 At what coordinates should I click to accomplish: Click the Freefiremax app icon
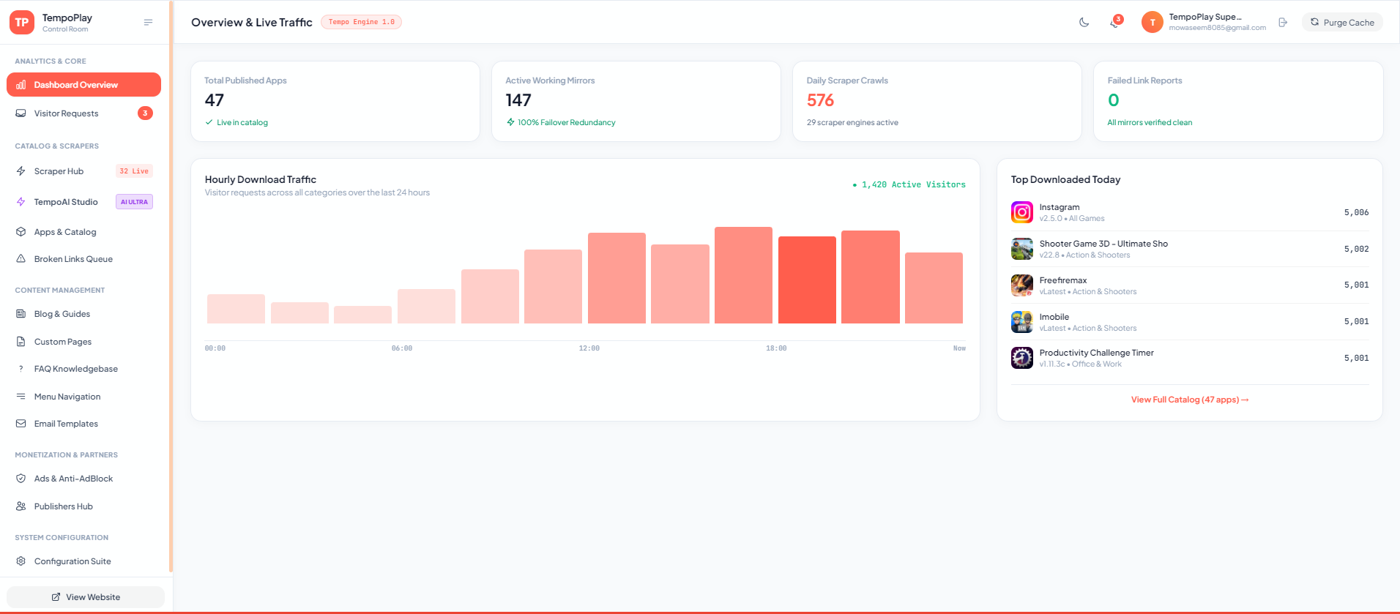pos(1022,285)
